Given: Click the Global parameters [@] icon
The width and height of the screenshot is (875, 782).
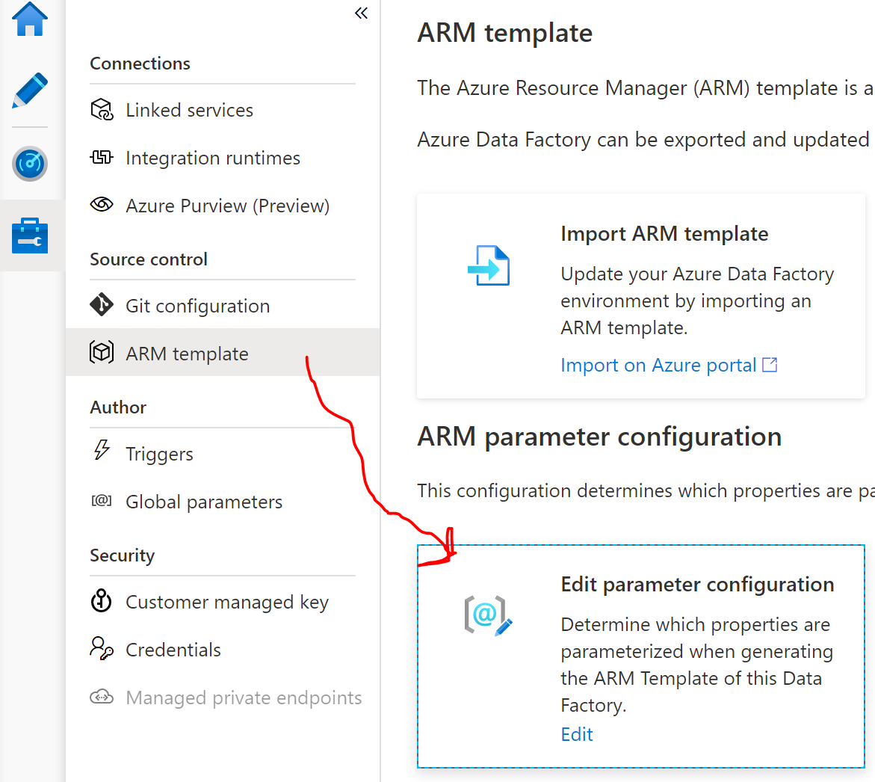Looking at the screenshot, I should point(102,500).
